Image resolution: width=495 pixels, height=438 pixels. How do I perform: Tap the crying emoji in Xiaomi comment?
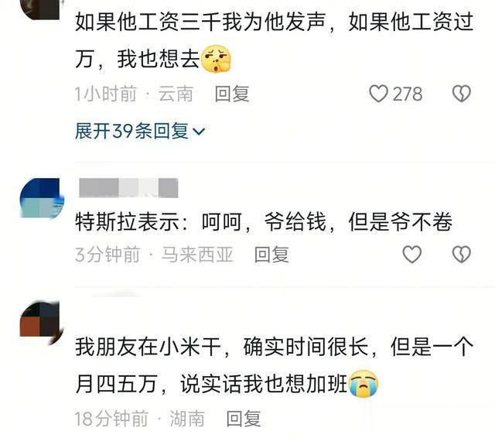pos(364,383)
